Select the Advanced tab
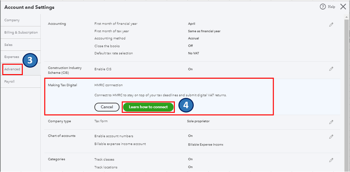350x172 pixels. 12,69
